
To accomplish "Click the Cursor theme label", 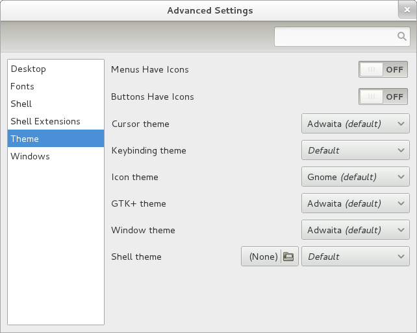I will 140,124.
